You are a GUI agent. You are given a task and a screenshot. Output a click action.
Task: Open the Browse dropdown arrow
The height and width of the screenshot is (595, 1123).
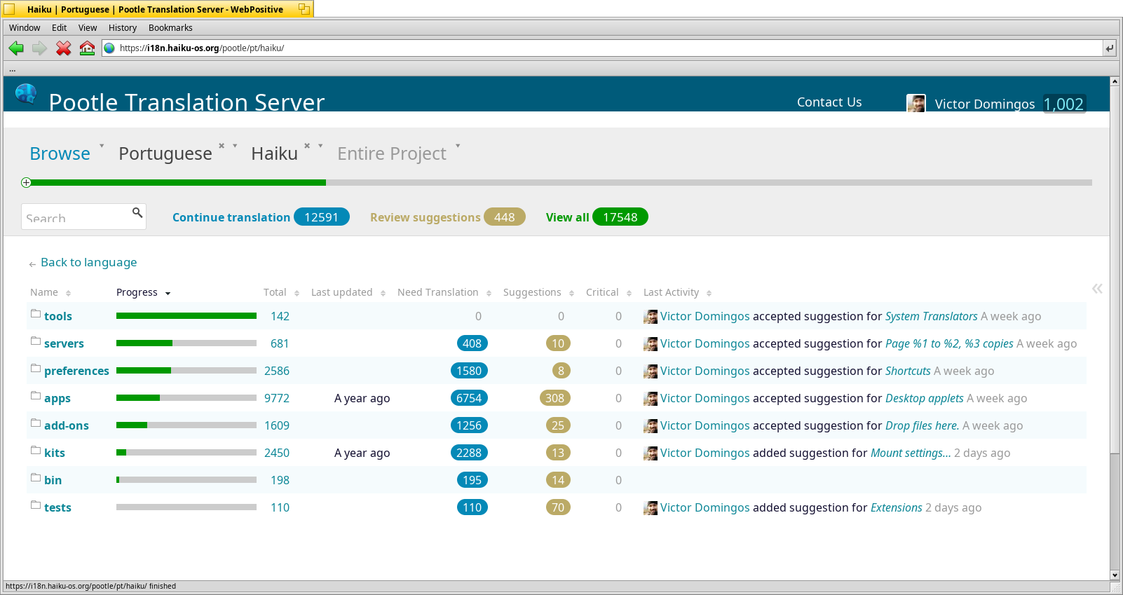point(102,146)
